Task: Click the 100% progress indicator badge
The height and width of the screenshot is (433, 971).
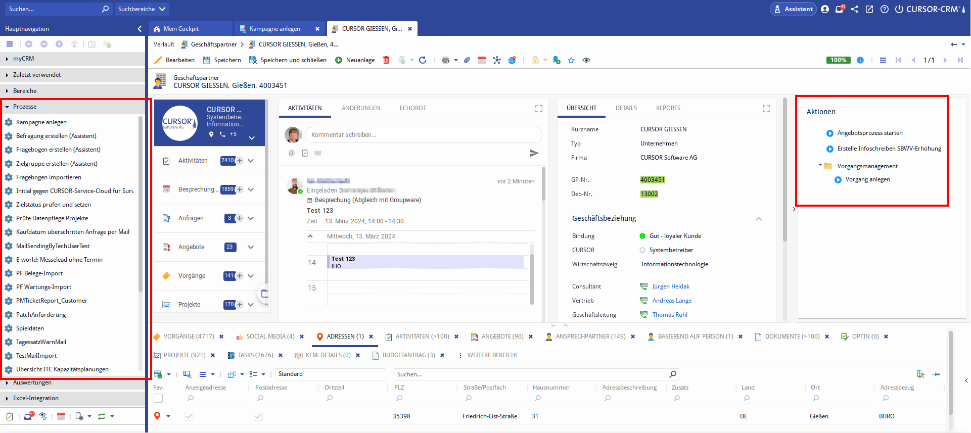Action: click(838, 60)
